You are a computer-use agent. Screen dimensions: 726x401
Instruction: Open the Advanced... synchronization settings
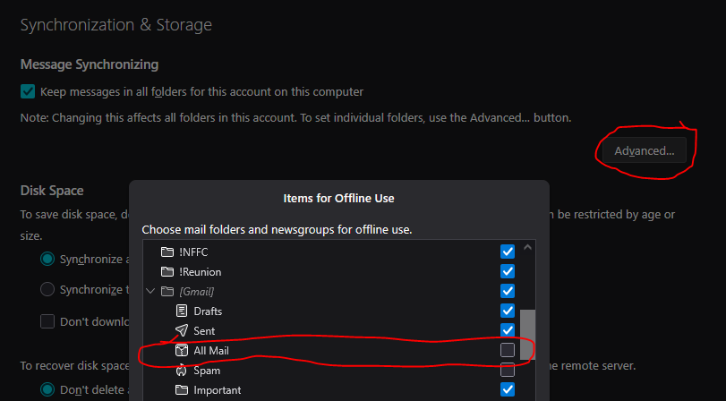645,150
